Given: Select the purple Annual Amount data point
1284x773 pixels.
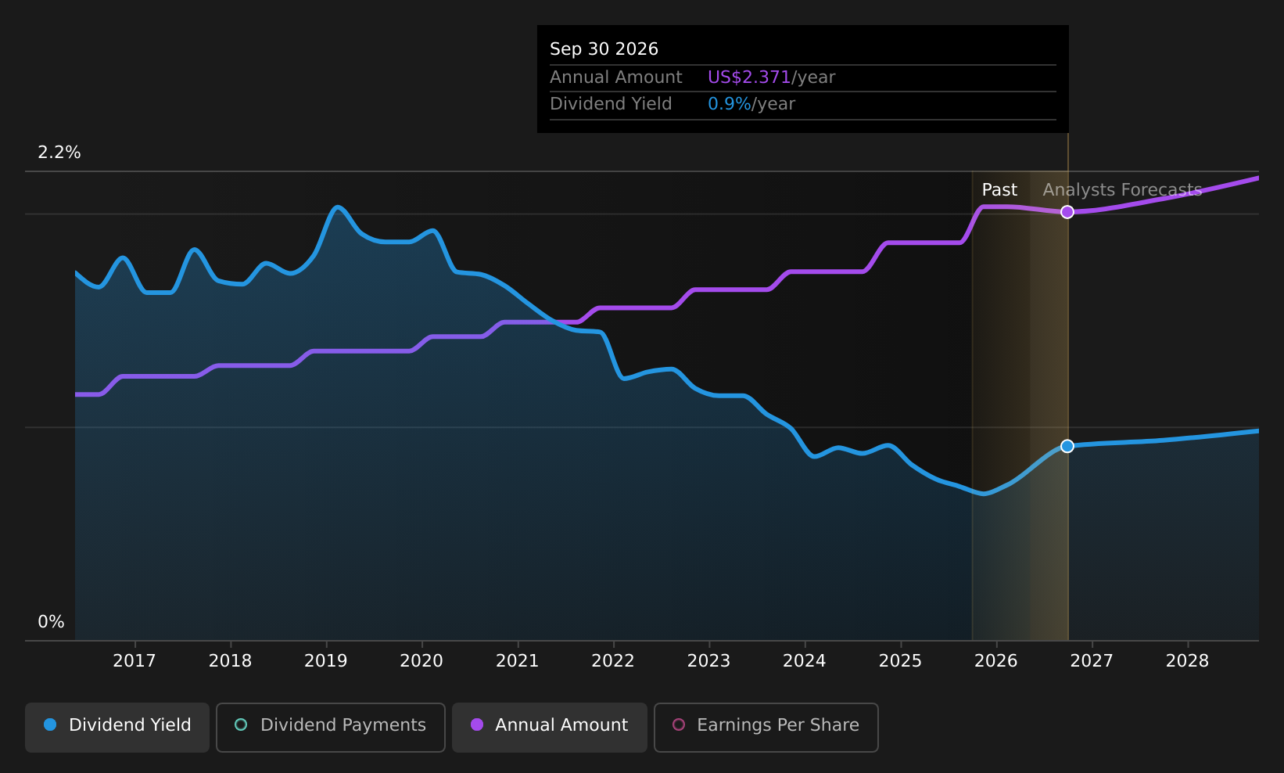Looking at the screenshot, I should point(1067,212).
